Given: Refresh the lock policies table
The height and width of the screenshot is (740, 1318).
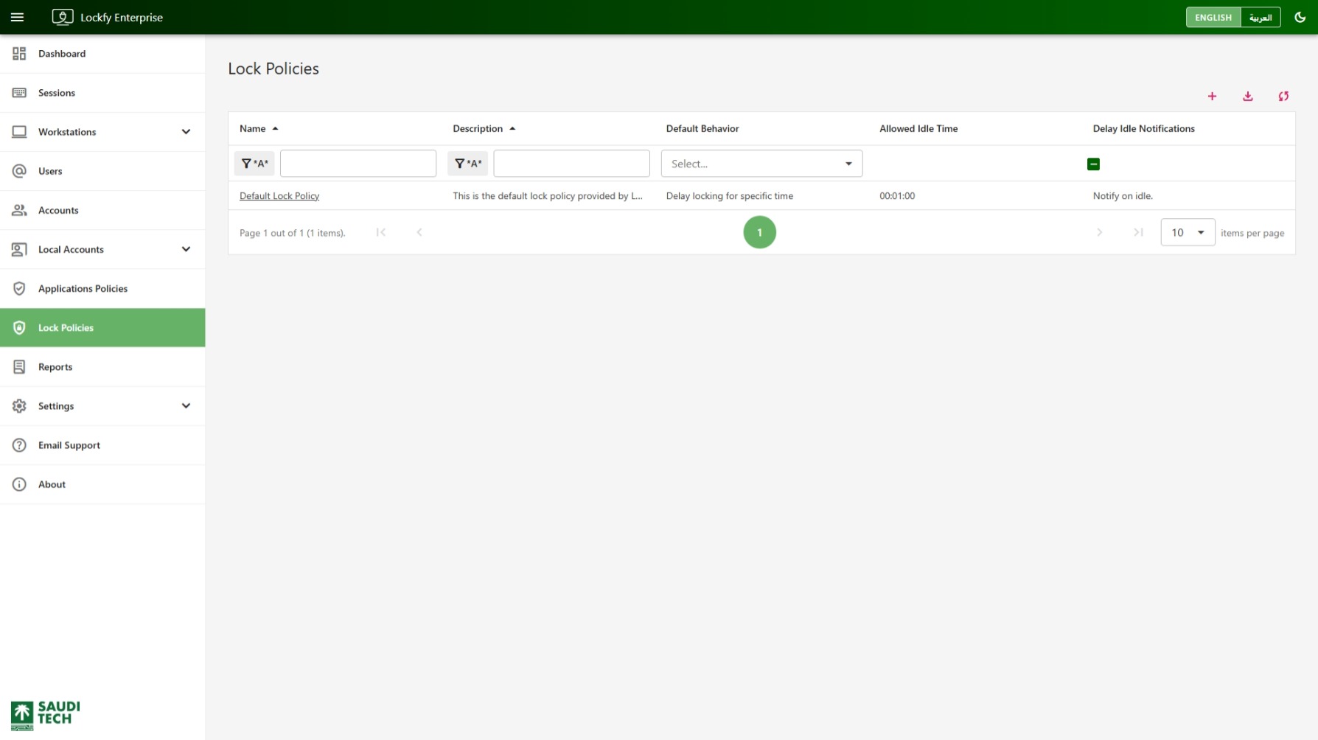Looking at the screenshot, I should 1283,97.
